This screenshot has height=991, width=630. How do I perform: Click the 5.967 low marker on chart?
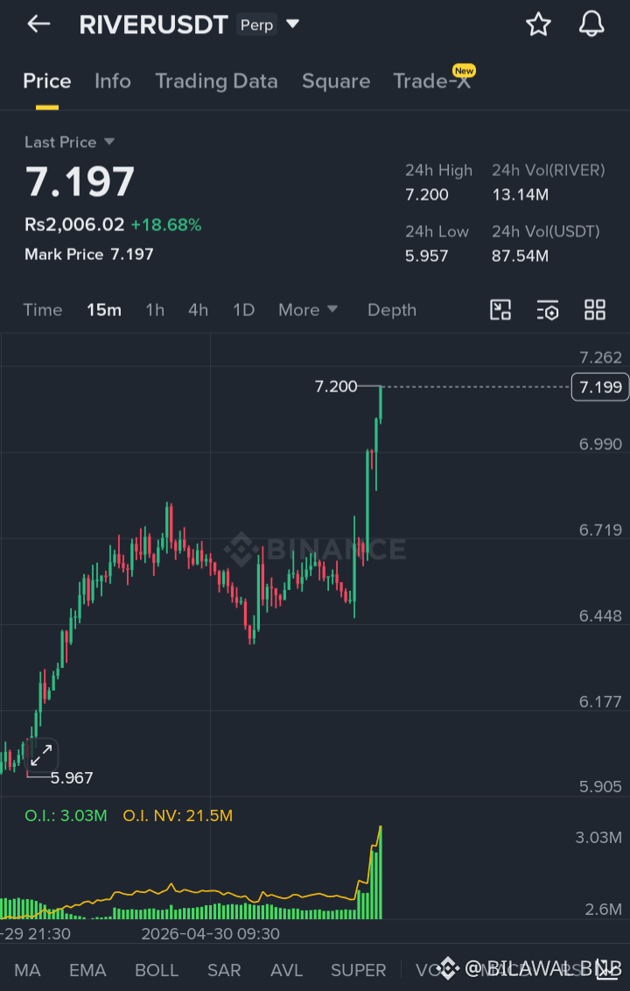click(72, 777)
